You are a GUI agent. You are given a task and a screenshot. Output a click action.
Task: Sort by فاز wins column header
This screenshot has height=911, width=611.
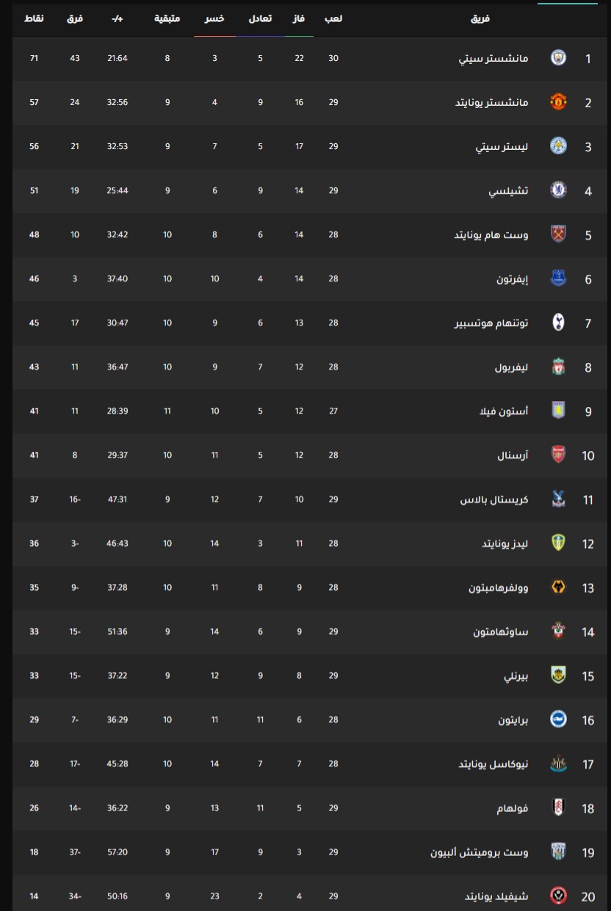pyautogui.click(x=299, y=18)
